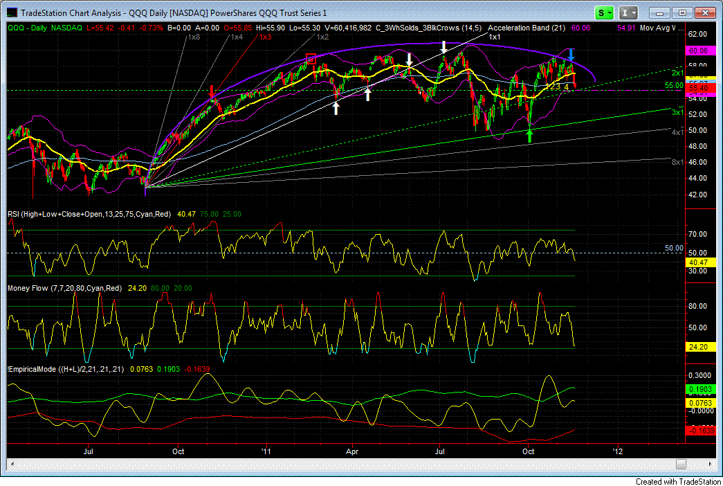This screenshot has height=486, width=723.
Task: Click the 'Created with TradeStation' caption
Action: click(x=678, y=481)
